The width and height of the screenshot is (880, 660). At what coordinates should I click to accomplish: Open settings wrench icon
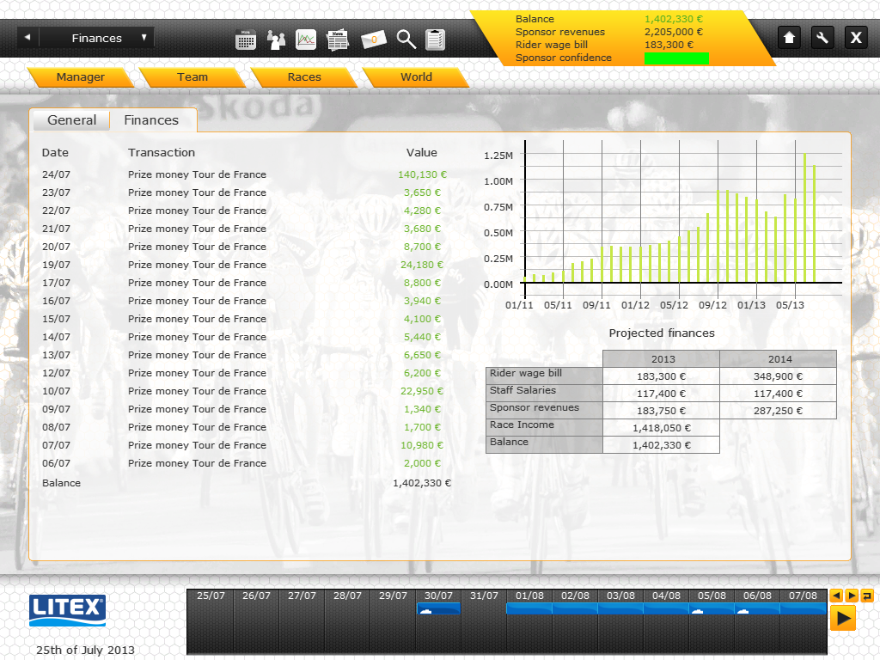pyautogui.click(x=822, y=38)
